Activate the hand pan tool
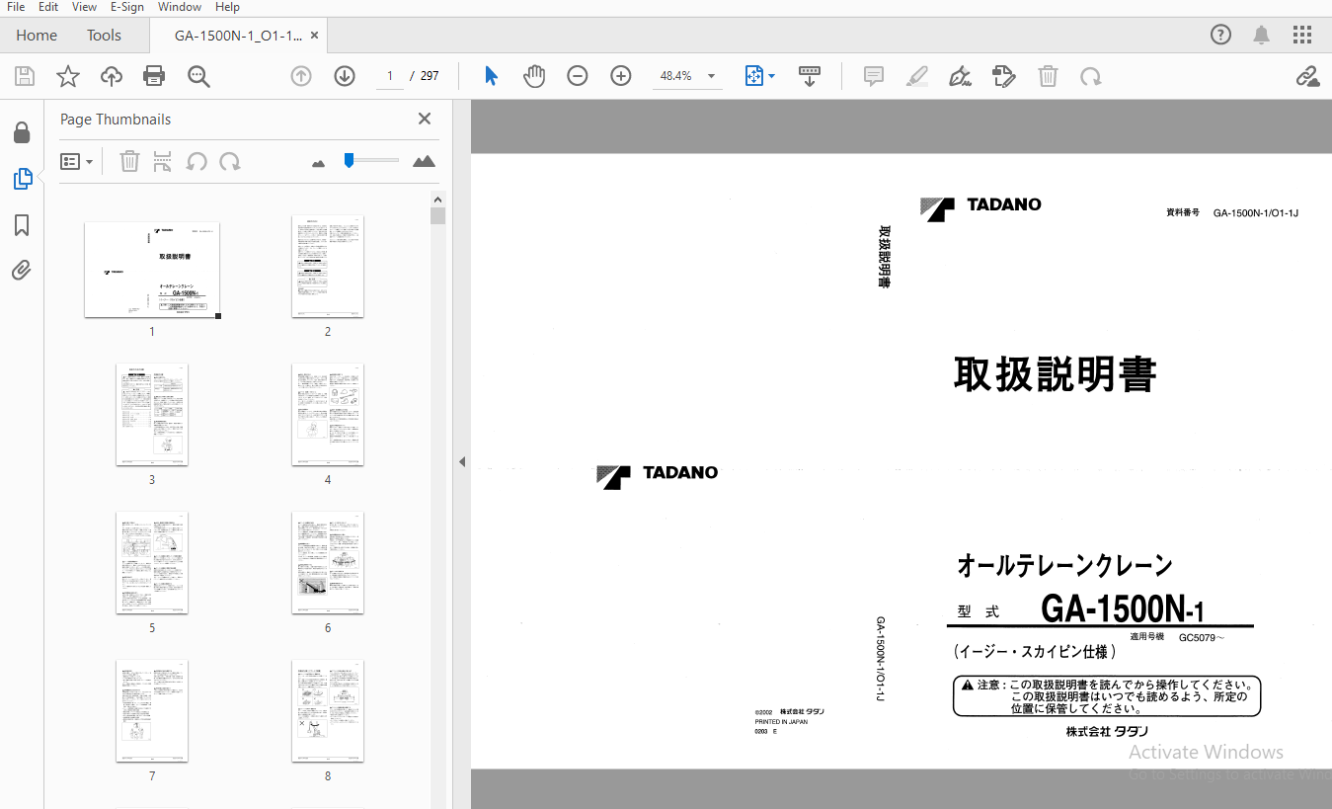This screenshot has height=809, width=1332. pyautogui.click(x=534, y=76)
